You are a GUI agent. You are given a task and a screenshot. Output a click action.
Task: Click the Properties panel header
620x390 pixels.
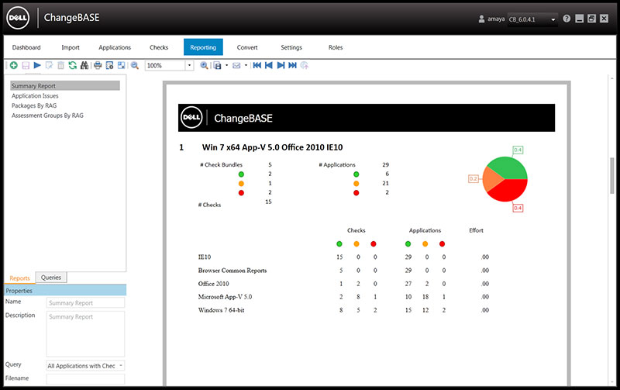[65, 291]
